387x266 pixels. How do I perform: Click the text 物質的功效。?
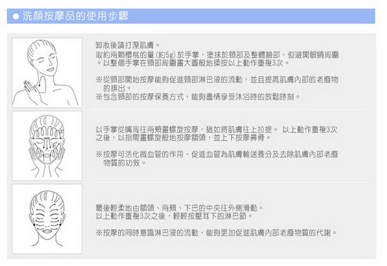point(125,163)
